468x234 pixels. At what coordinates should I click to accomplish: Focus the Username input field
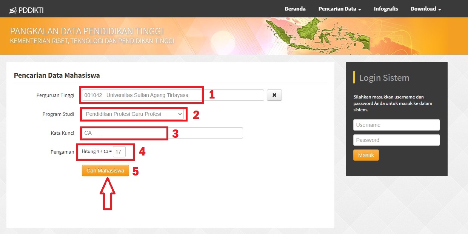coord(396,125)
